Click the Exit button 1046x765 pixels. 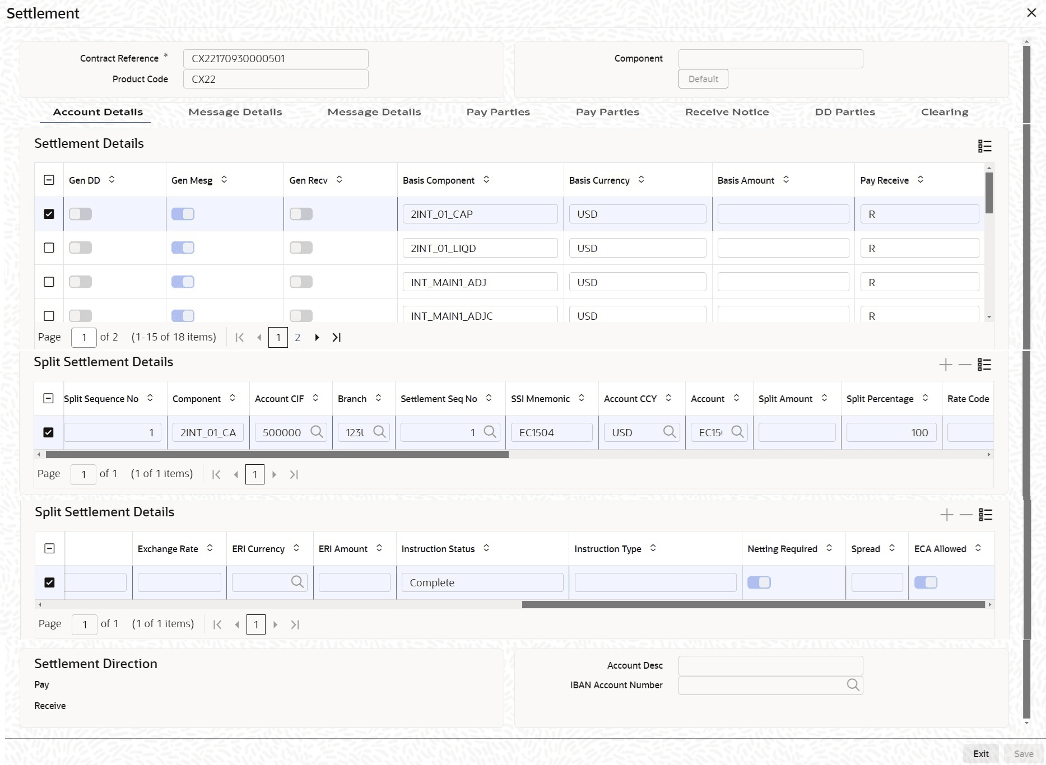tap(981, 754)
